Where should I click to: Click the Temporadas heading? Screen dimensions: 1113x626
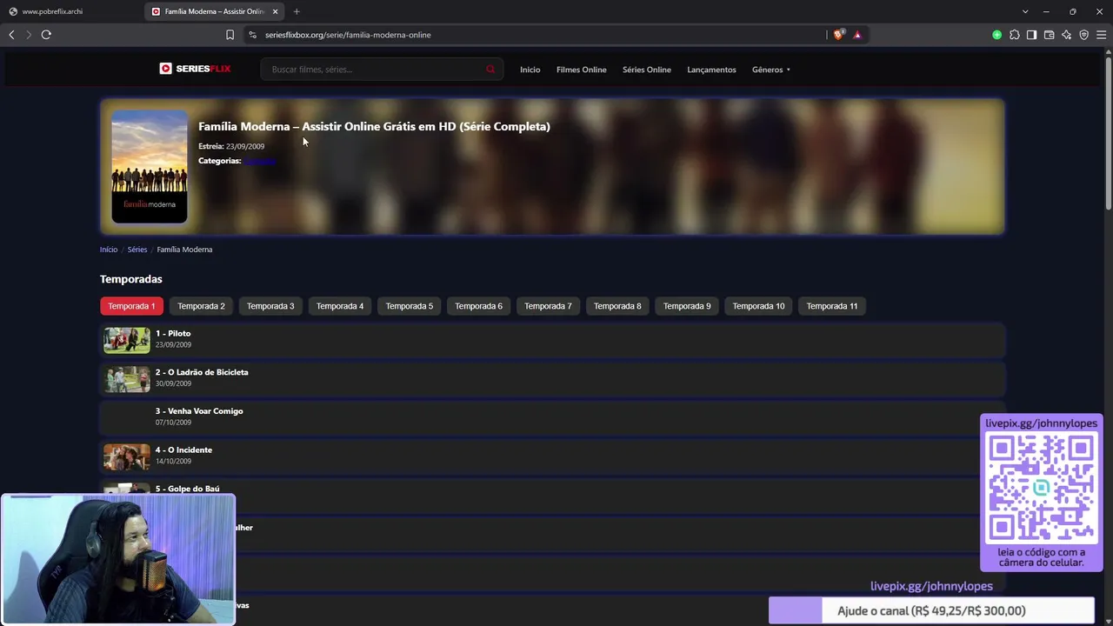(x=131, y=279)
